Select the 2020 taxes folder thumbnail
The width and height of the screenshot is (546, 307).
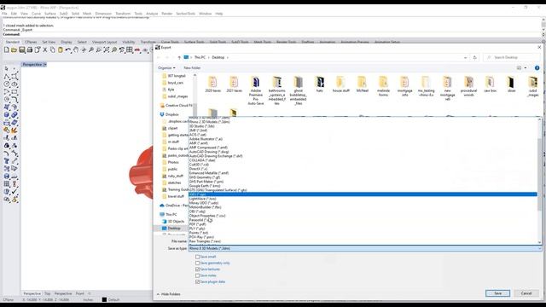212,84
